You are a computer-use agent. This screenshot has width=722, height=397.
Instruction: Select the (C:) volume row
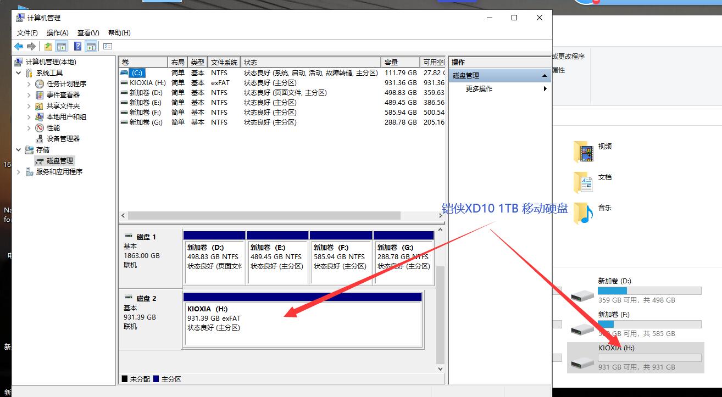(281, 73)
